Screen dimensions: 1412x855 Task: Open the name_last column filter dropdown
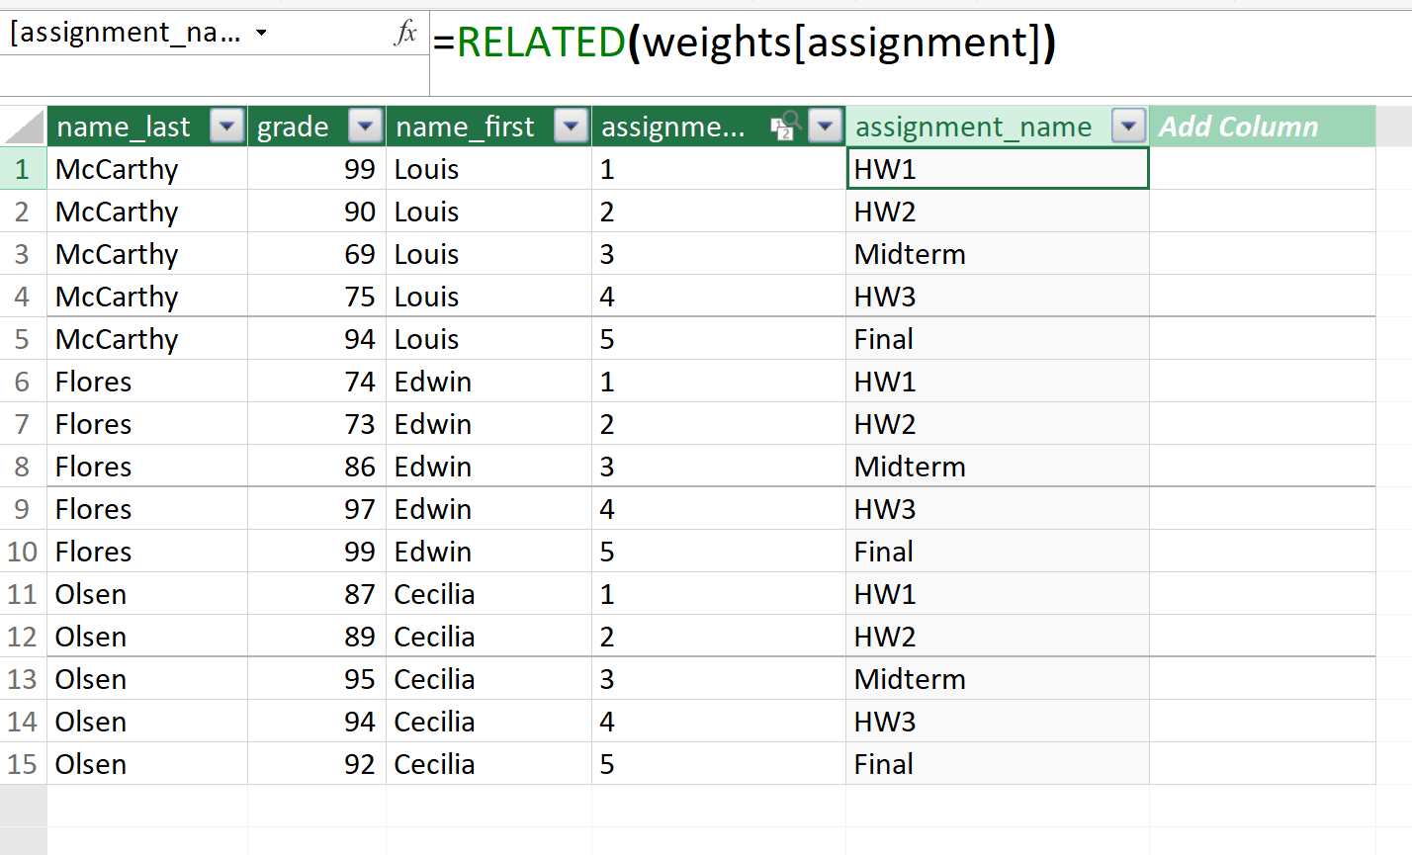point(227,127)
